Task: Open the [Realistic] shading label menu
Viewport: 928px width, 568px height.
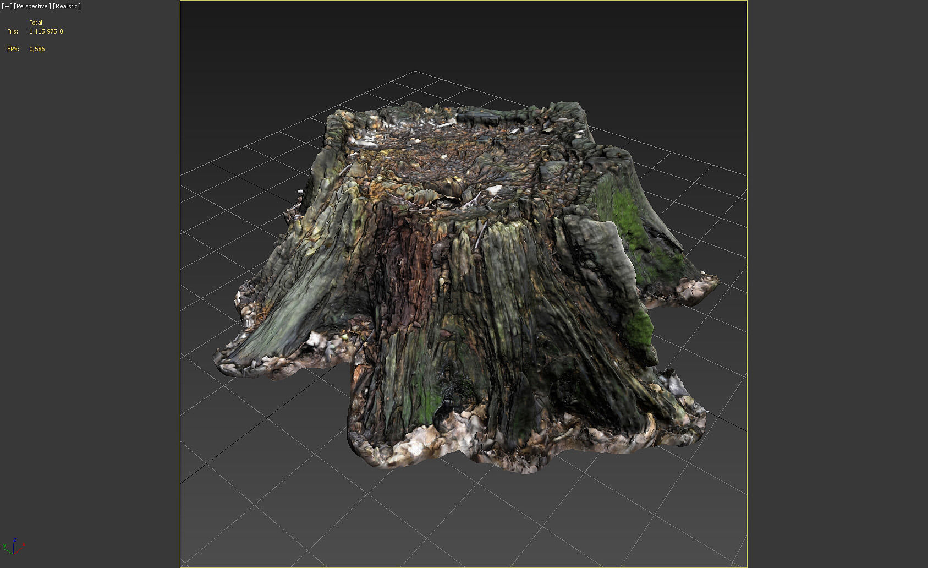Action: coord(67,6)
